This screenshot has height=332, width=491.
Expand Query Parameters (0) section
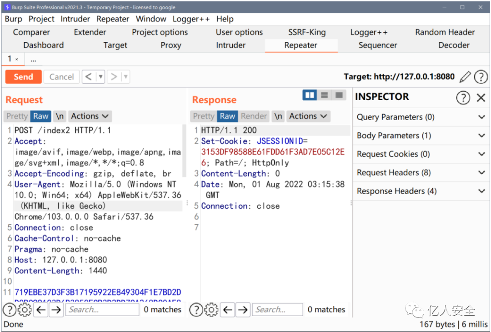pyautogui.click(x=421, y=117)
